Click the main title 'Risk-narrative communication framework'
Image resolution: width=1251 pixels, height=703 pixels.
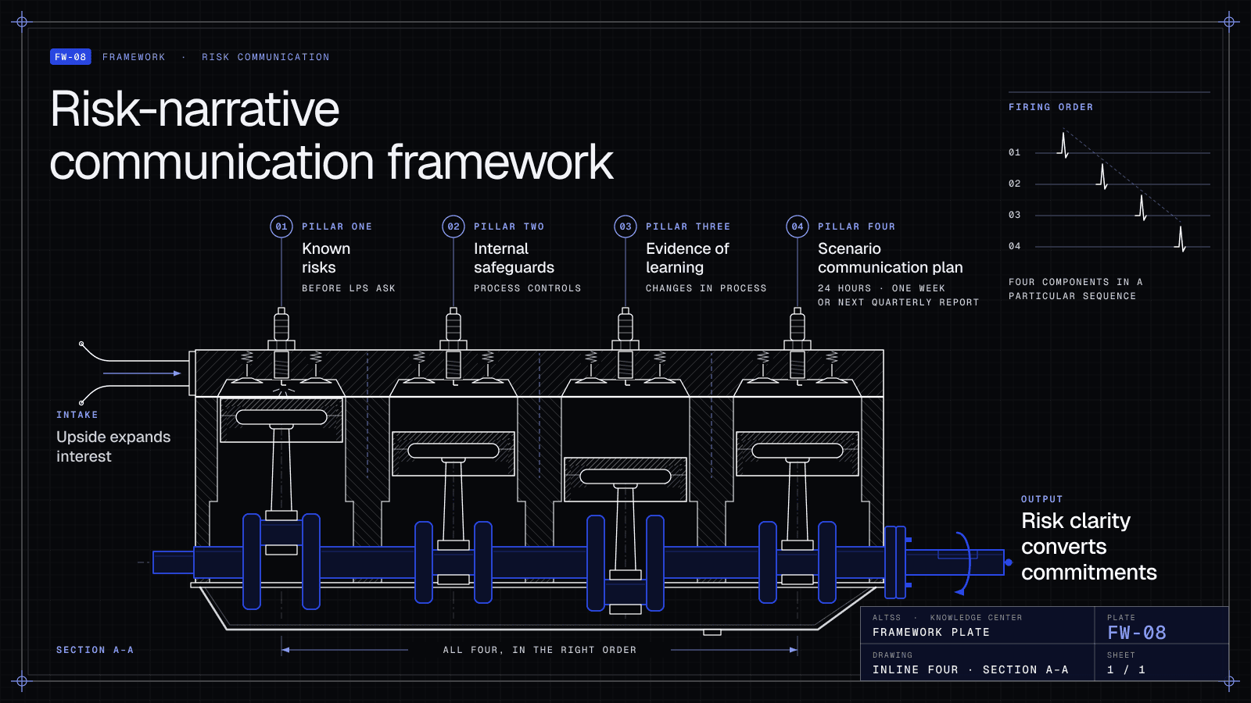332,135
